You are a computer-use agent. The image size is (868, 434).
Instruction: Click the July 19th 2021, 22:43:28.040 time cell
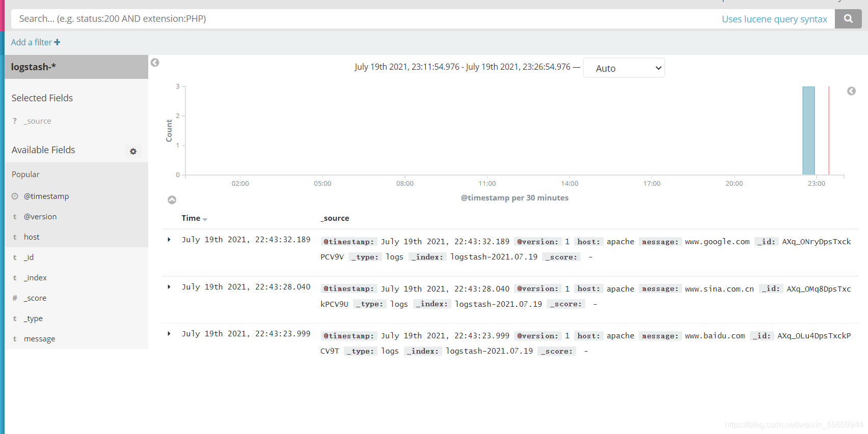point(246,287)
